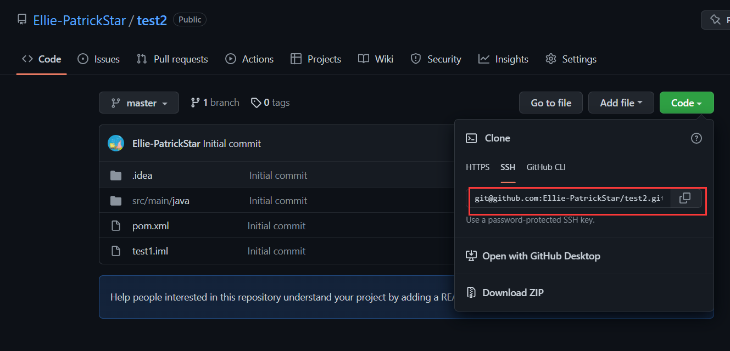This screenshot has height=351, width=730.
Task: Click the Clone help question mark icon
Action: 696,138
